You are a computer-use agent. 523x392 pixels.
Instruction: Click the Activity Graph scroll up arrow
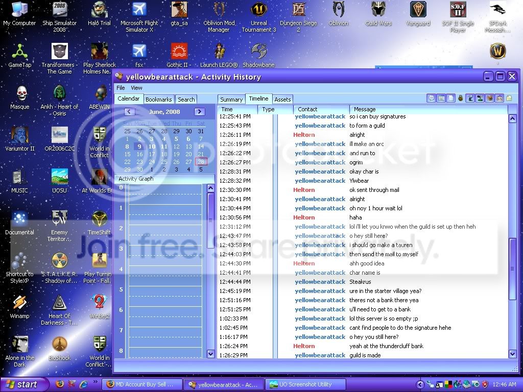coord(210,188)
